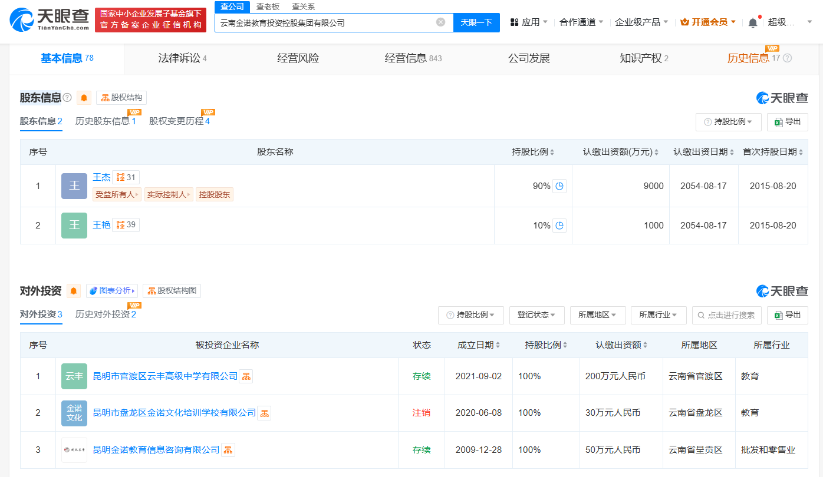The image size is (823, 477).
Task: Open 昆明市盘龙区金诺文化培训学校有限公司 link
Action: 175,413
